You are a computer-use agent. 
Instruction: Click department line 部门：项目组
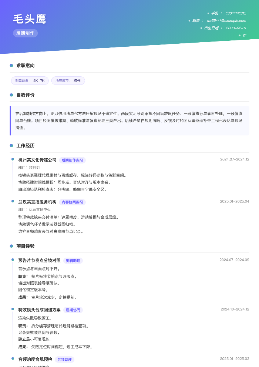29,168
